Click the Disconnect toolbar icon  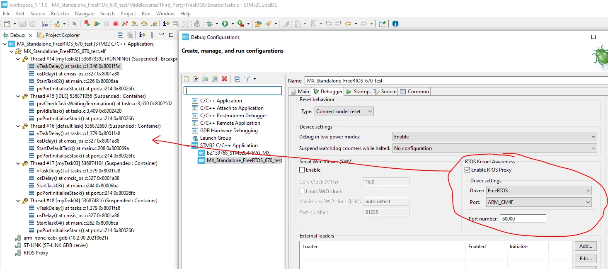pos(125,24)
